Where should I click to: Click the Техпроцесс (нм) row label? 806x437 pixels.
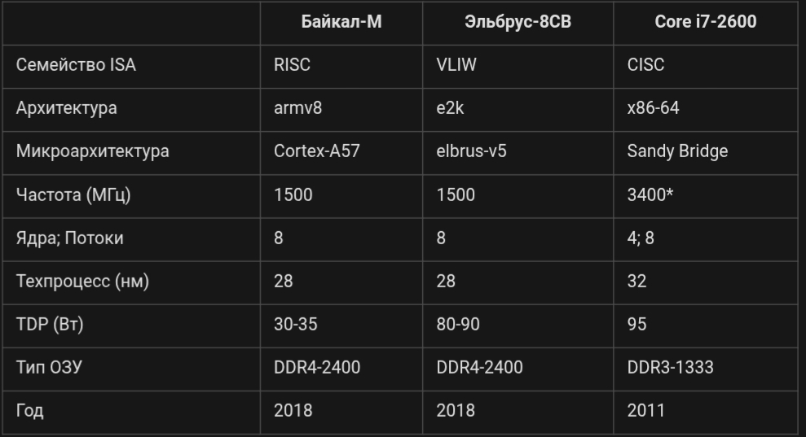coord(82,281)
